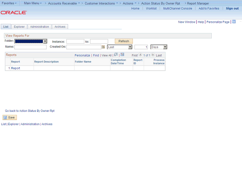Viewport: 242px width, 182px height.
Task: Open Accounts Receivable breadcrumb menu
Action: 64,3
